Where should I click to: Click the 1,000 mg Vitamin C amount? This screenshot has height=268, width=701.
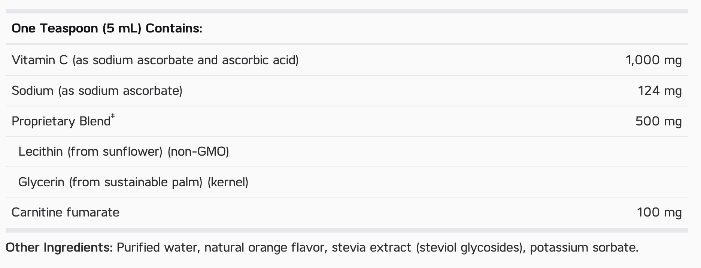[x=653, y=60]
